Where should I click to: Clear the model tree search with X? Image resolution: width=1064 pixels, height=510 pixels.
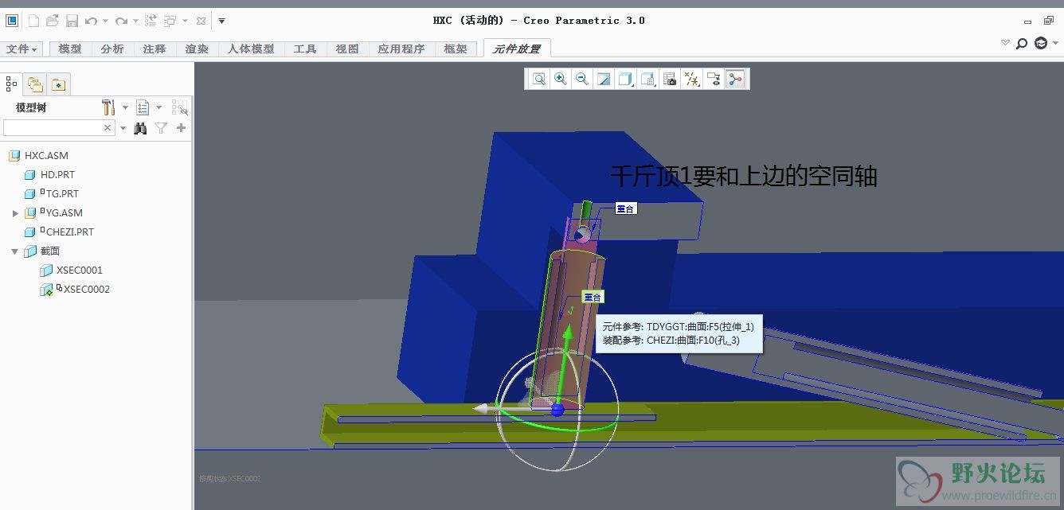click(108, 127)
